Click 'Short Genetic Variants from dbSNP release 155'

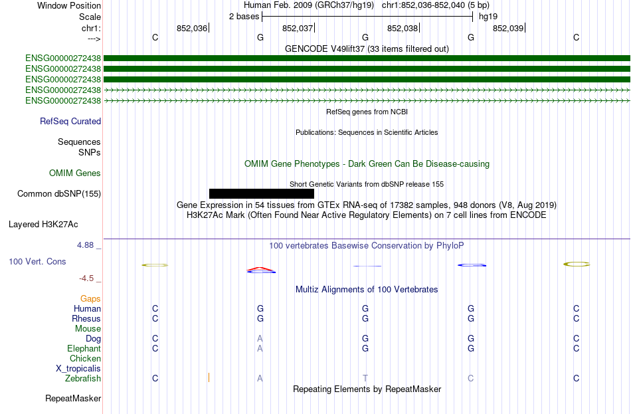click(367, 184)
